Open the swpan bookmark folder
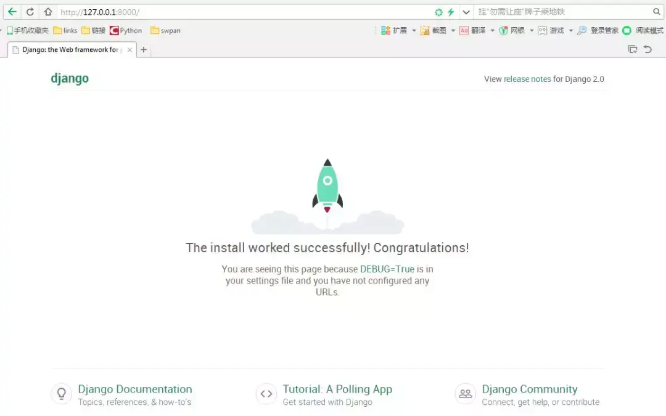Screen dimensions: 666x416 [166, 31]
